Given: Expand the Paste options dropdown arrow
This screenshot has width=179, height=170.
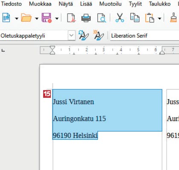Looking at the screenshot, I should (160, 18).
